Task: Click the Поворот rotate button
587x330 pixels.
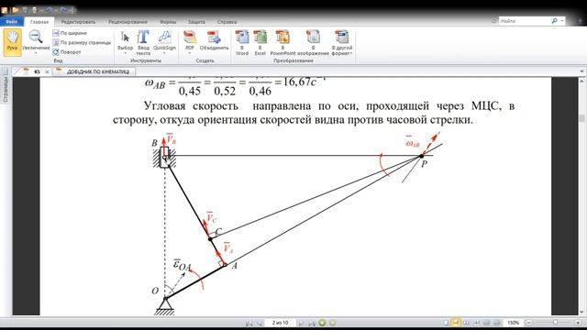Action: (67, 52)
